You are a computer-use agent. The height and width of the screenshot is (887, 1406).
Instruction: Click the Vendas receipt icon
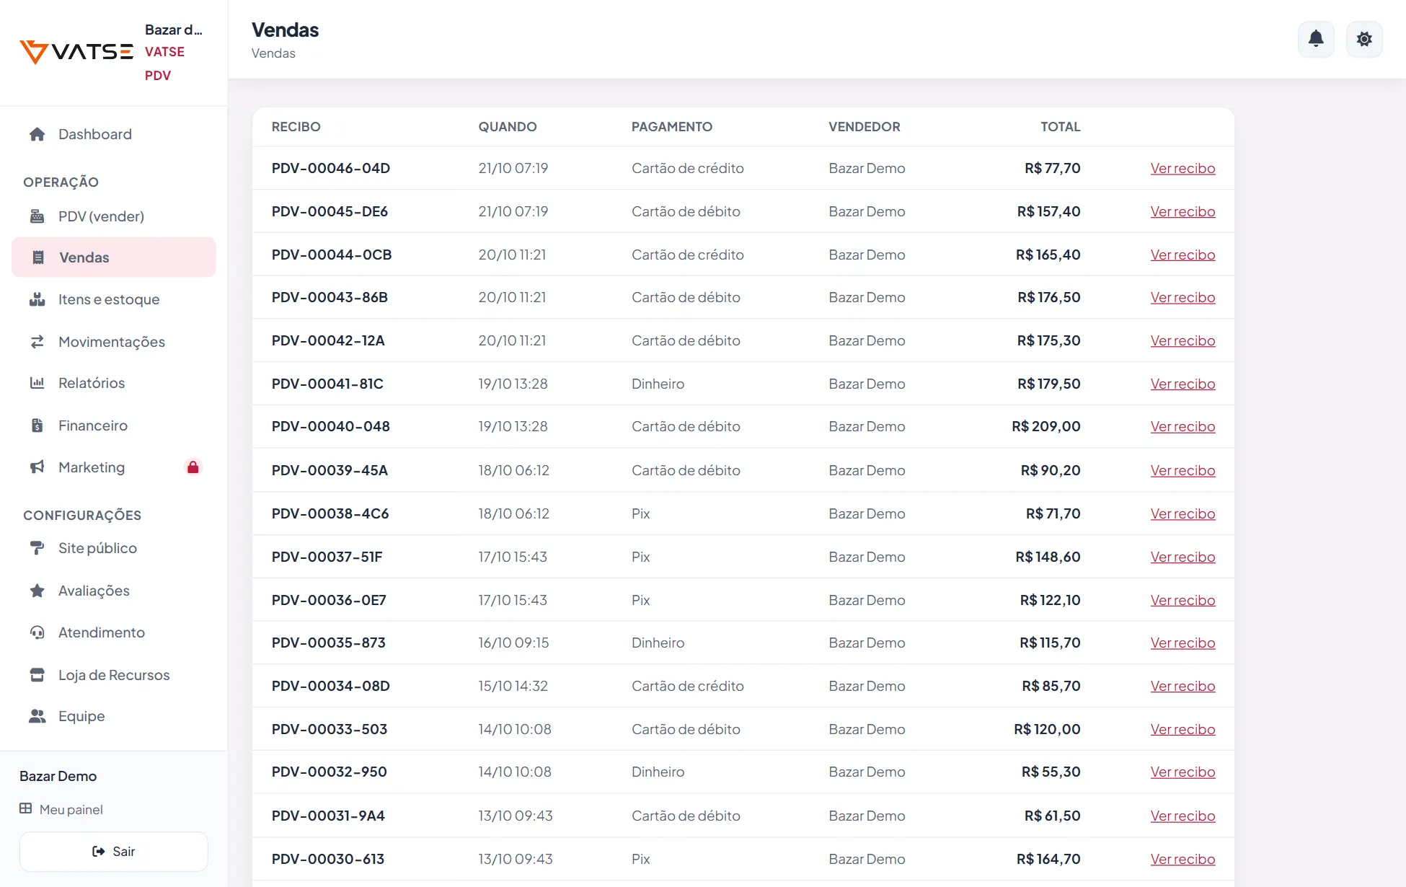pos(38,257)
